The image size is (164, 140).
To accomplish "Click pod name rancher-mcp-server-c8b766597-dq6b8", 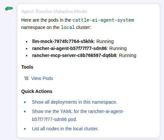I will coord(74,55).
